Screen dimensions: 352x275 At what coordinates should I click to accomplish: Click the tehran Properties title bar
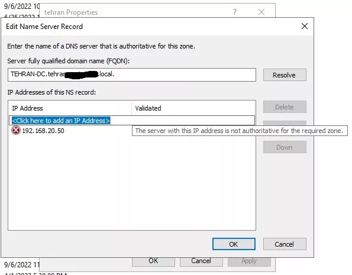(x=135, y=12)
